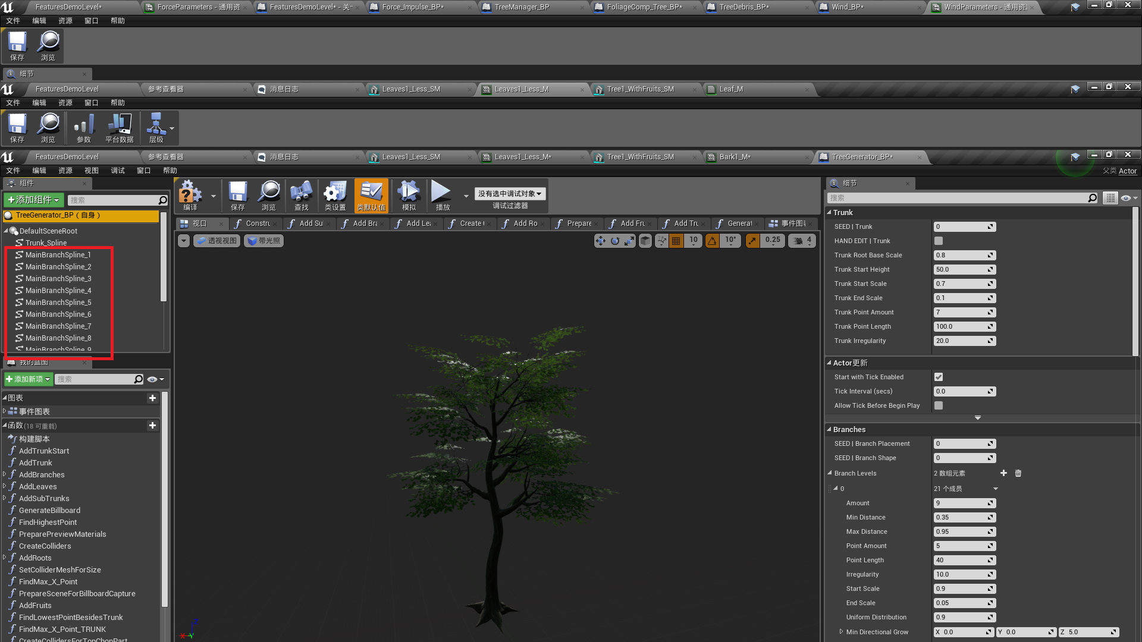Collapse the Branches section in details panel

click(x=830, y=429)
